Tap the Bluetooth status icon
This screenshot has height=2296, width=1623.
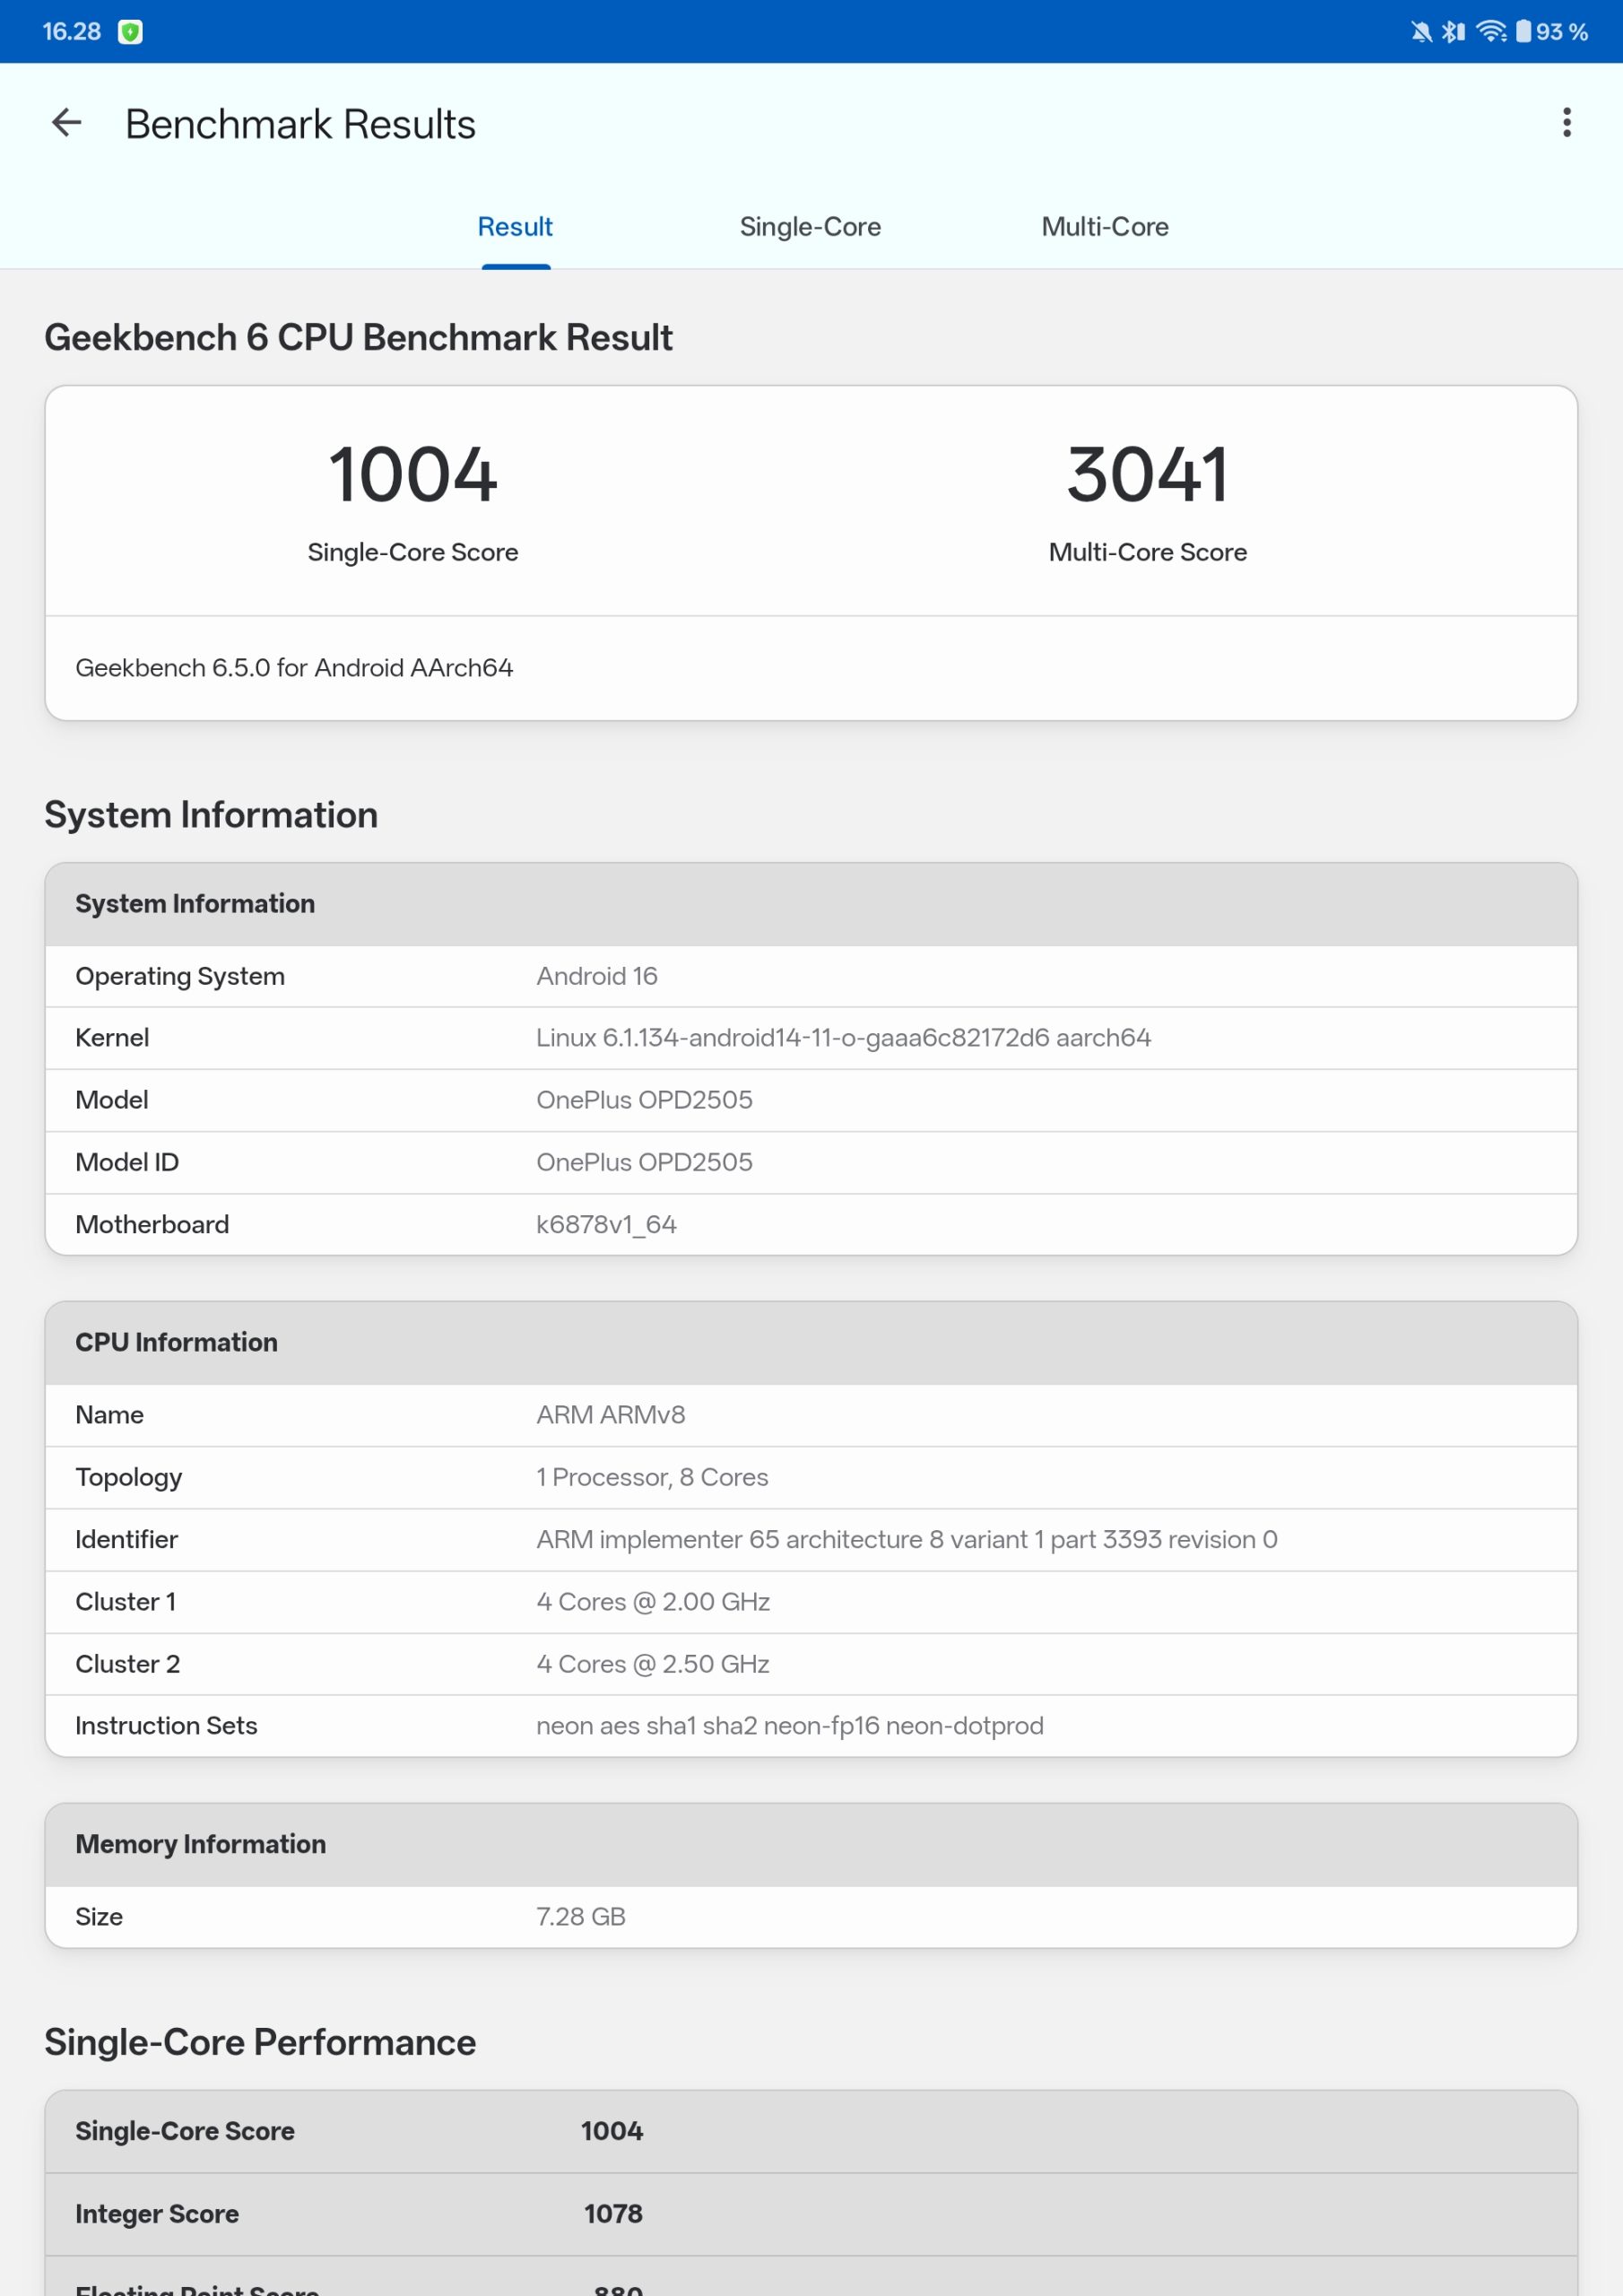pyautogui.click(x=1453, y=32)
